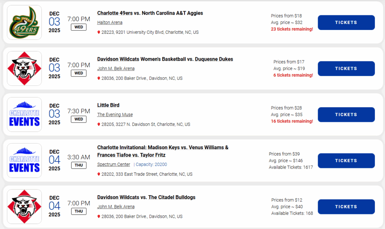This screenshot has width=385, height=229.
Task: Open Charlotte 49ers vs. North Carolina A&T Aggies title
Action: [x=150, y=13]
